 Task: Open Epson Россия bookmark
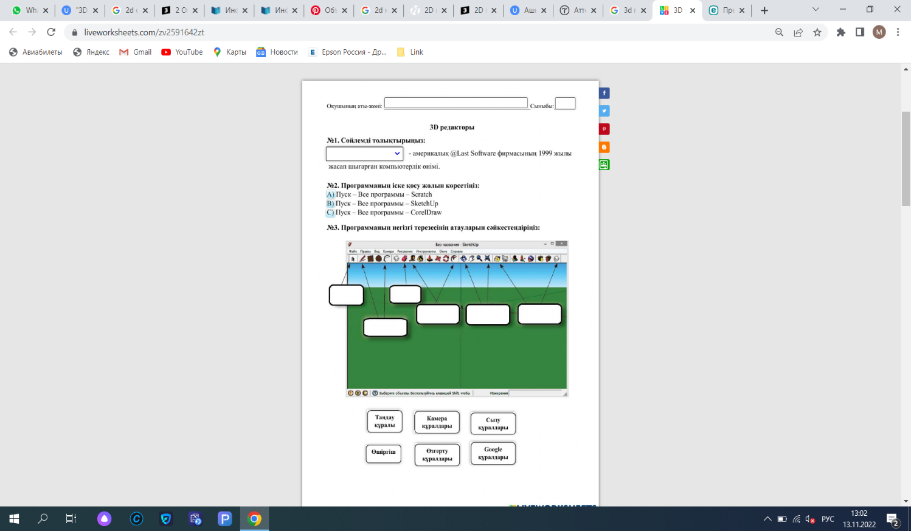pyautogui.click(x=347, y=52)
